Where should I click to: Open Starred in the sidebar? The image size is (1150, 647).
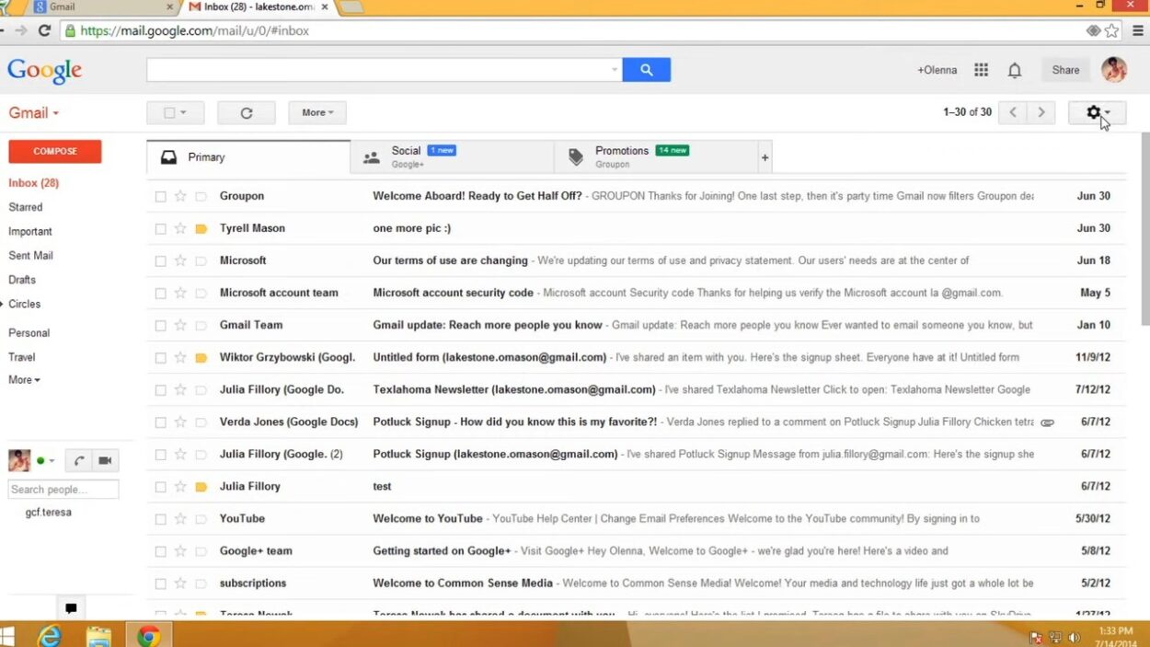click(x=26, y=207)
